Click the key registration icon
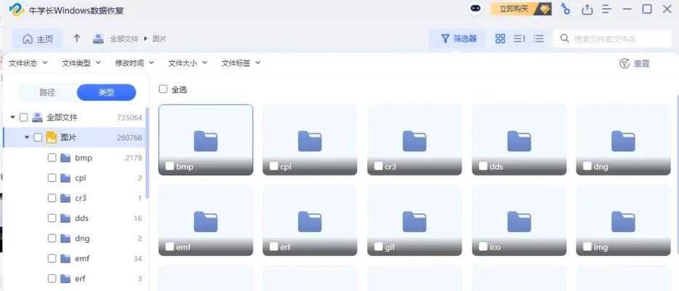This screenshot has width=679, height=291. (566, 9)
